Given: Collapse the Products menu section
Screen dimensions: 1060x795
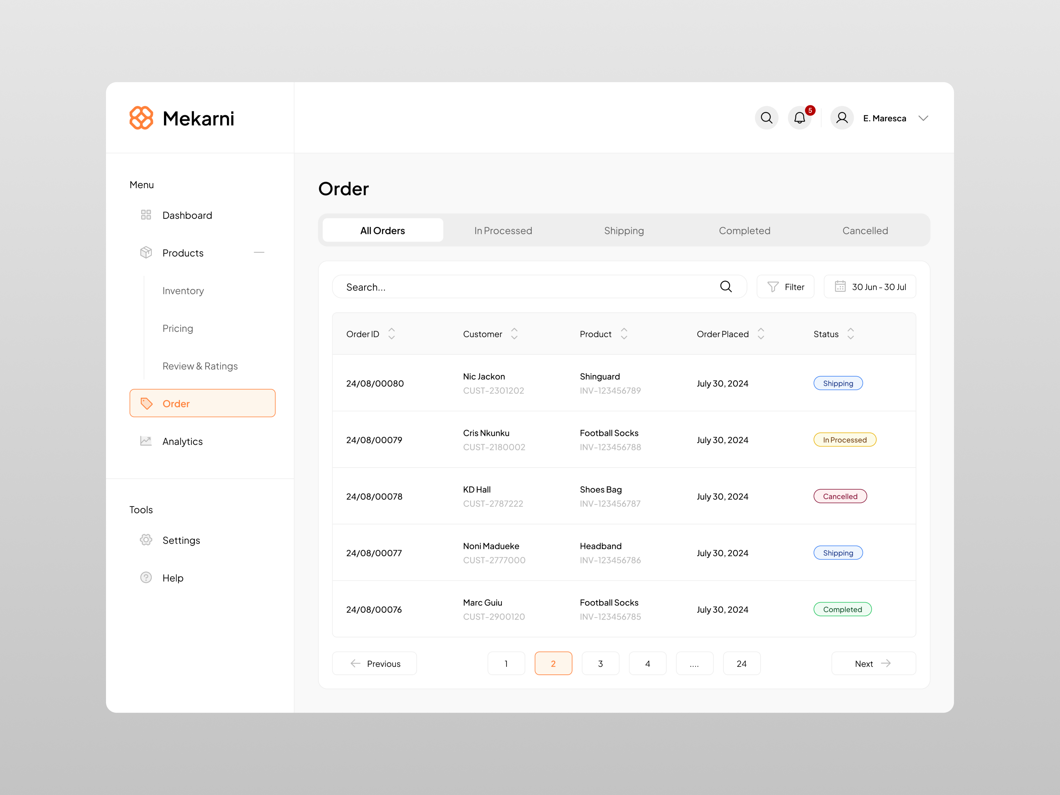Looking at the screenshot, I should pos(259,252).
